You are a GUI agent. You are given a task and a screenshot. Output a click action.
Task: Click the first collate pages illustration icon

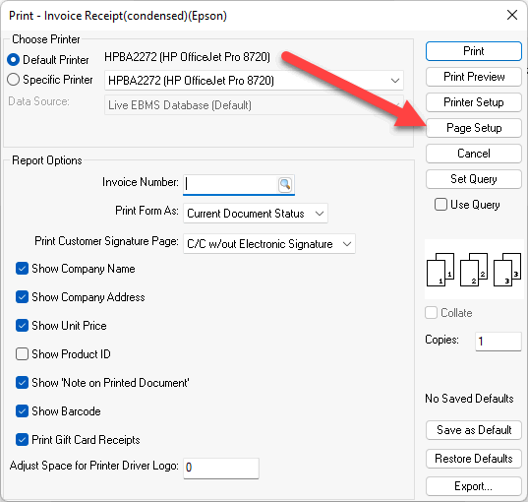(440, 270)
